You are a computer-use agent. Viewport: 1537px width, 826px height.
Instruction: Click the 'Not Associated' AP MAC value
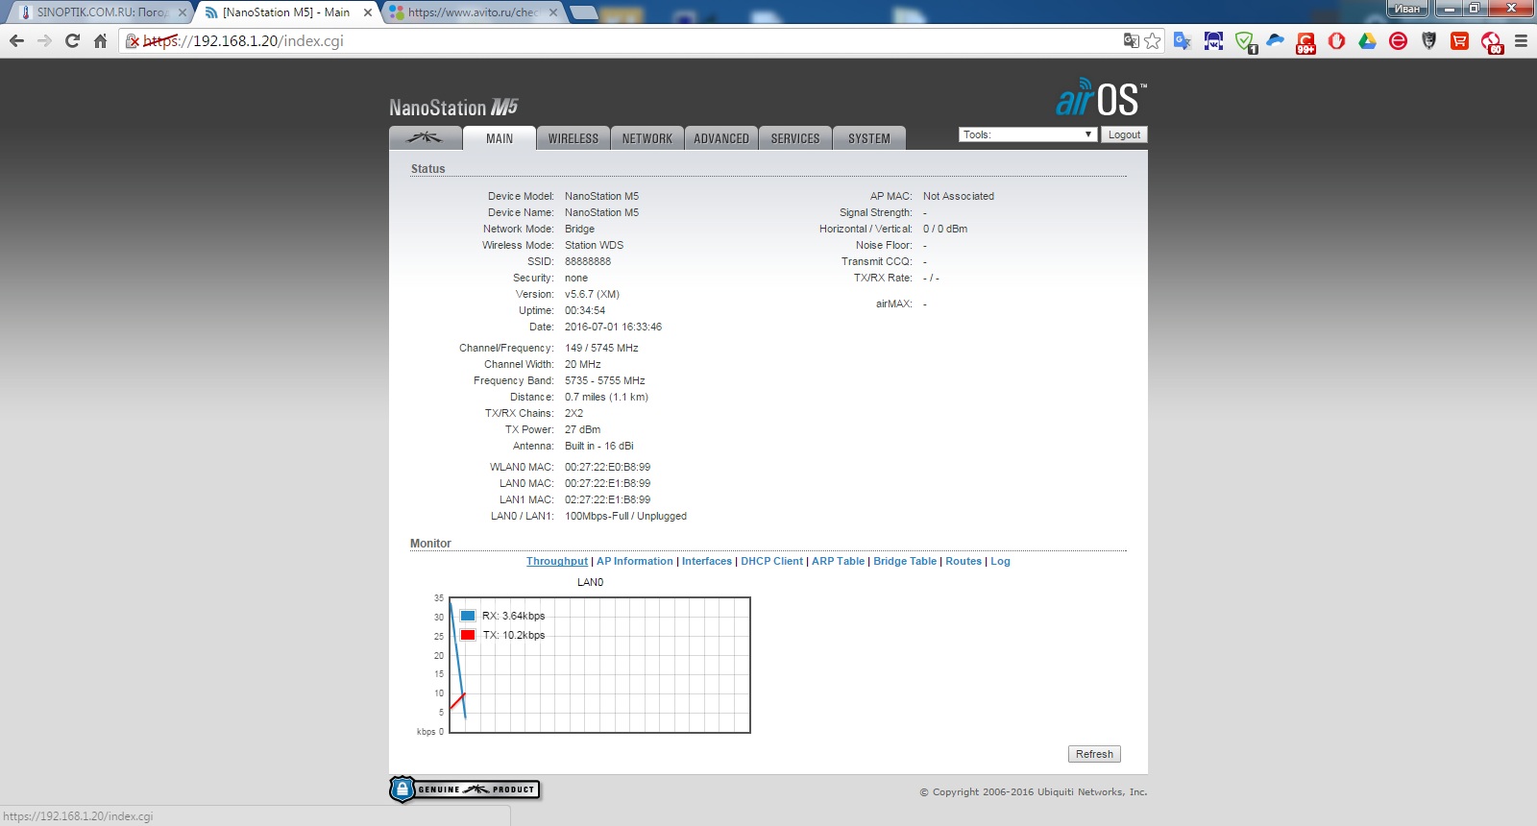click(x=959, y=196)
